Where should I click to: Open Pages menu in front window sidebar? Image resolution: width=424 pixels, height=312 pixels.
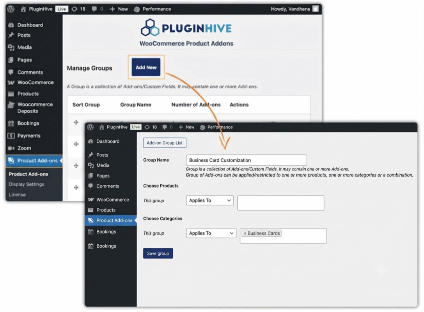[103, 176]
